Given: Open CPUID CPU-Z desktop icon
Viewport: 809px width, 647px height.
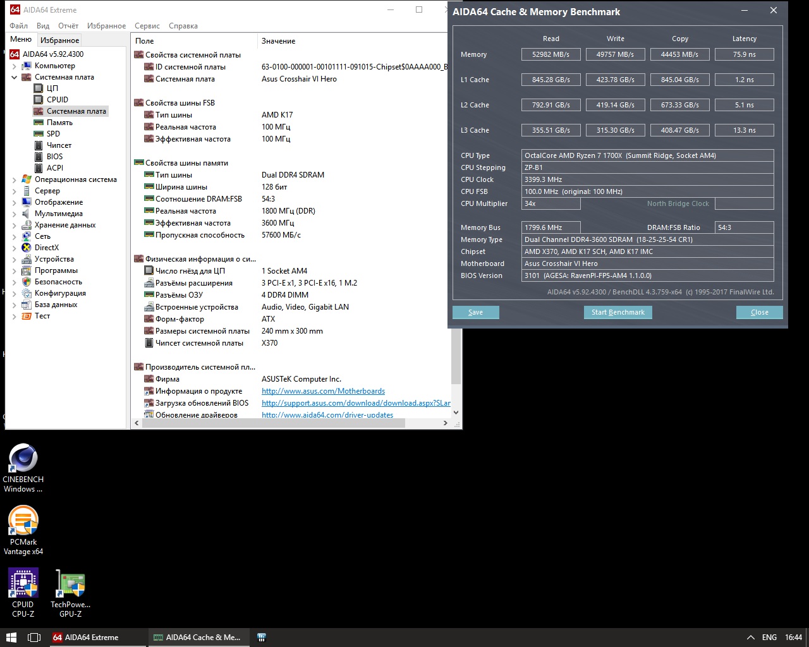Looking at the screenshot, I should tap(23, 593).
